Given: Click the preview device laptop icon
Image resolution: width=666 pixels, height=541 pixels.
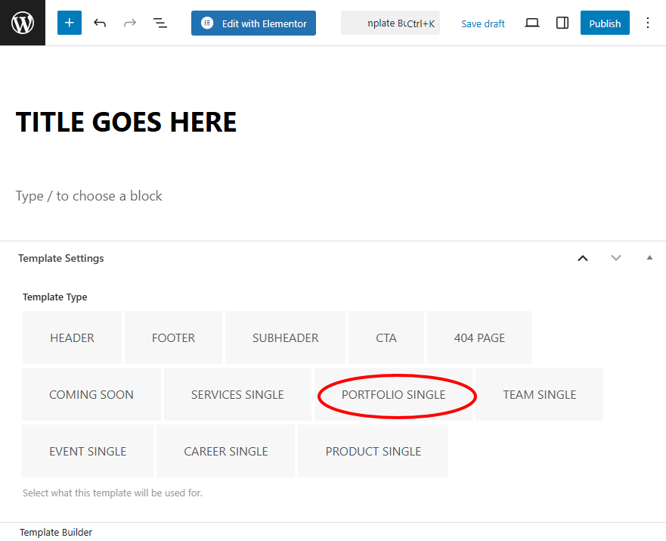Looking at the screenshot, I should coord(532,23).
